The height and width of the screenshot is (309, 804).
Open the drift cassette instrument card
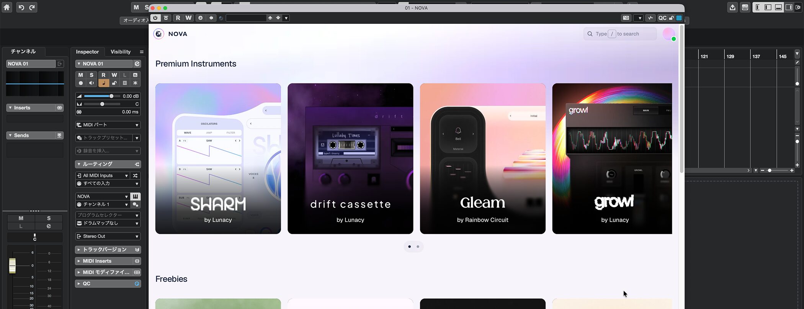(350, 159)
